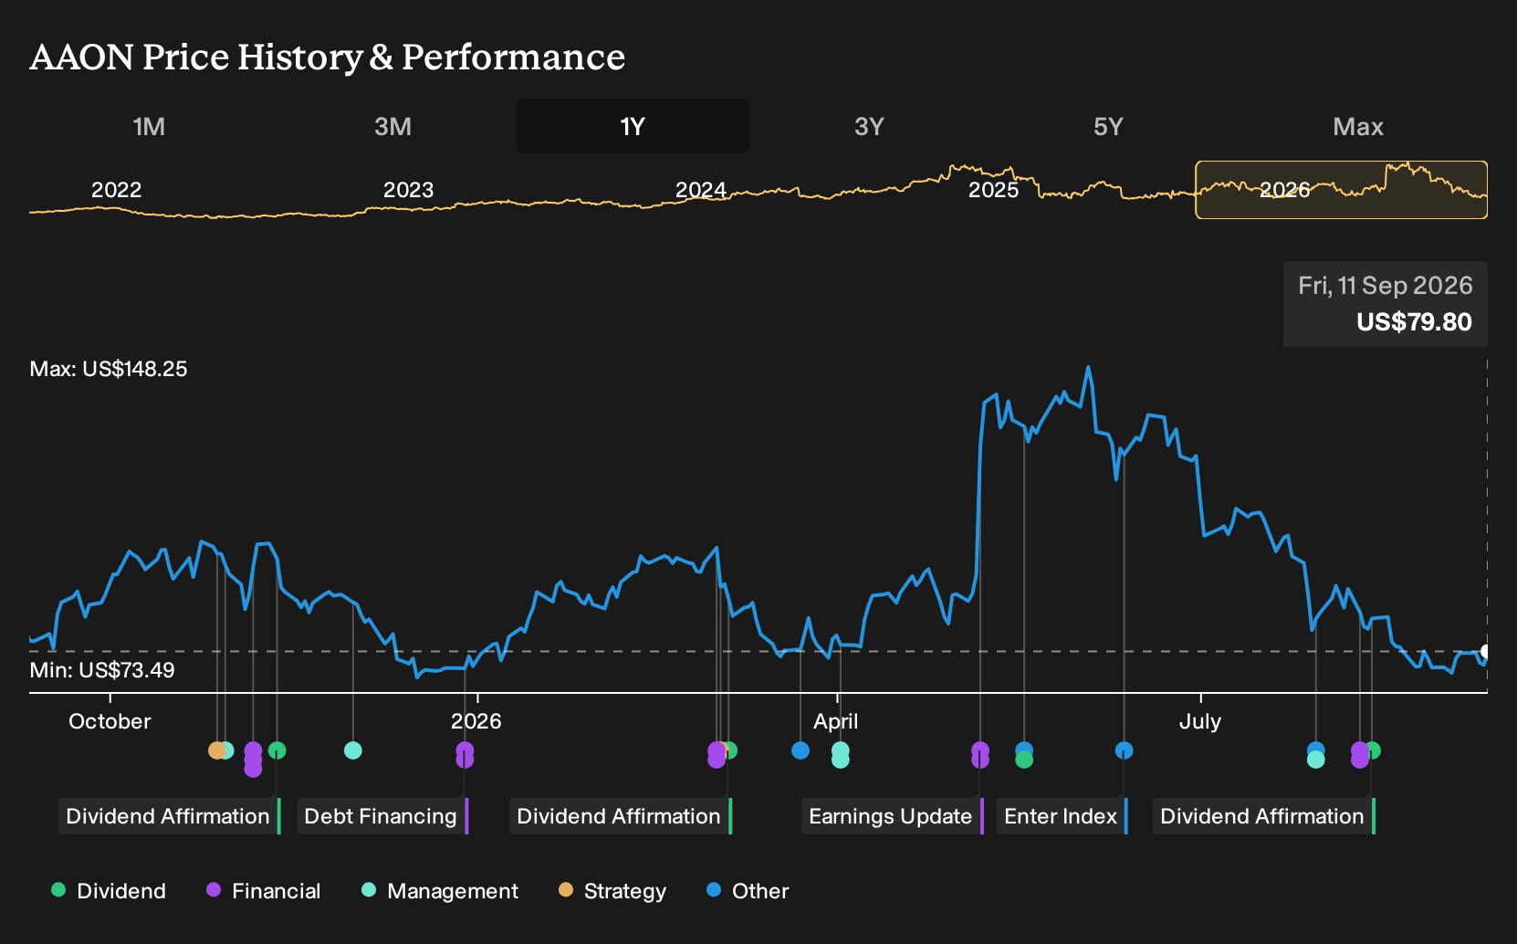This screenshot has height=944, width=1517.
Task: Click lone blue Other dot just before April
Action: tap(800, 750)
